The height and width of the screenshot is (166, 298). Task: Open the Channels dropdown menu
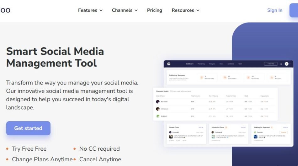(x=125, y=10)
